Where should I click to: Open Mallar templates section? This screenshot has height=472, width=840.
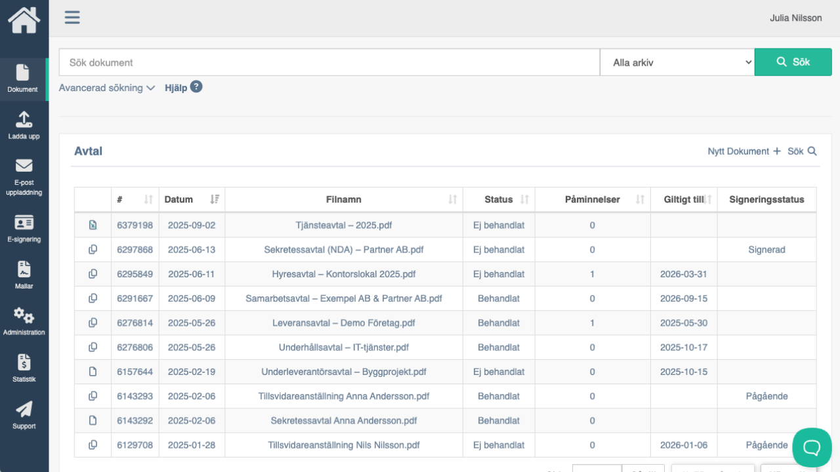[24, 275]
